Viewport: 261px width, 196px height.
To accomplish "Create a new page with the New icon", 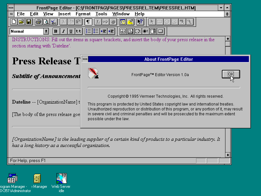I will point(14,22).
